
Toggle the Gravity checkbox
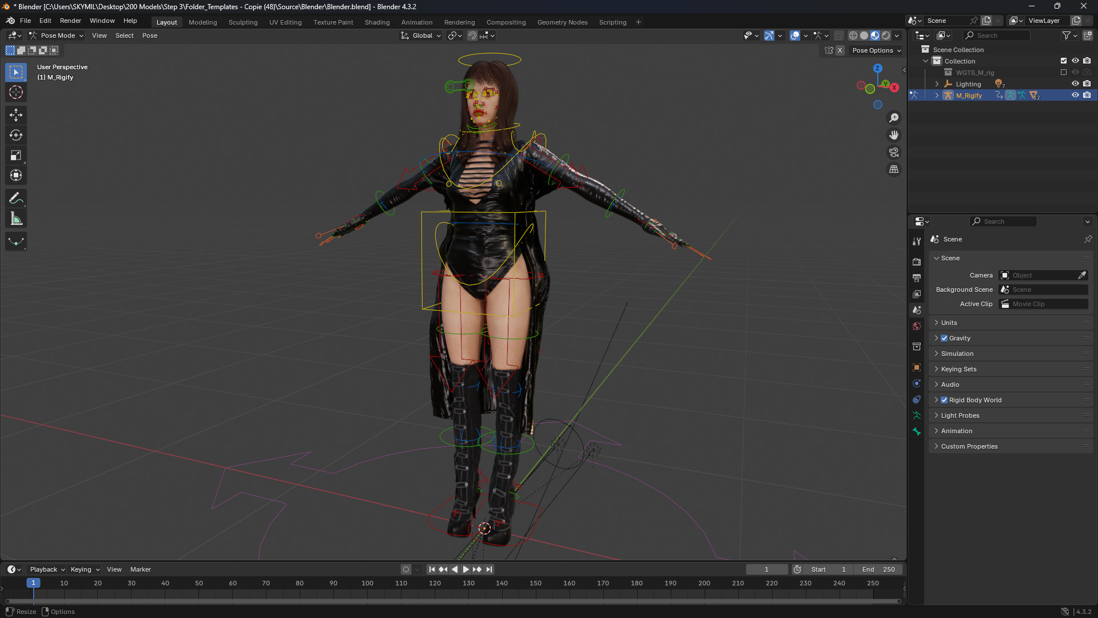pos(944,338)
